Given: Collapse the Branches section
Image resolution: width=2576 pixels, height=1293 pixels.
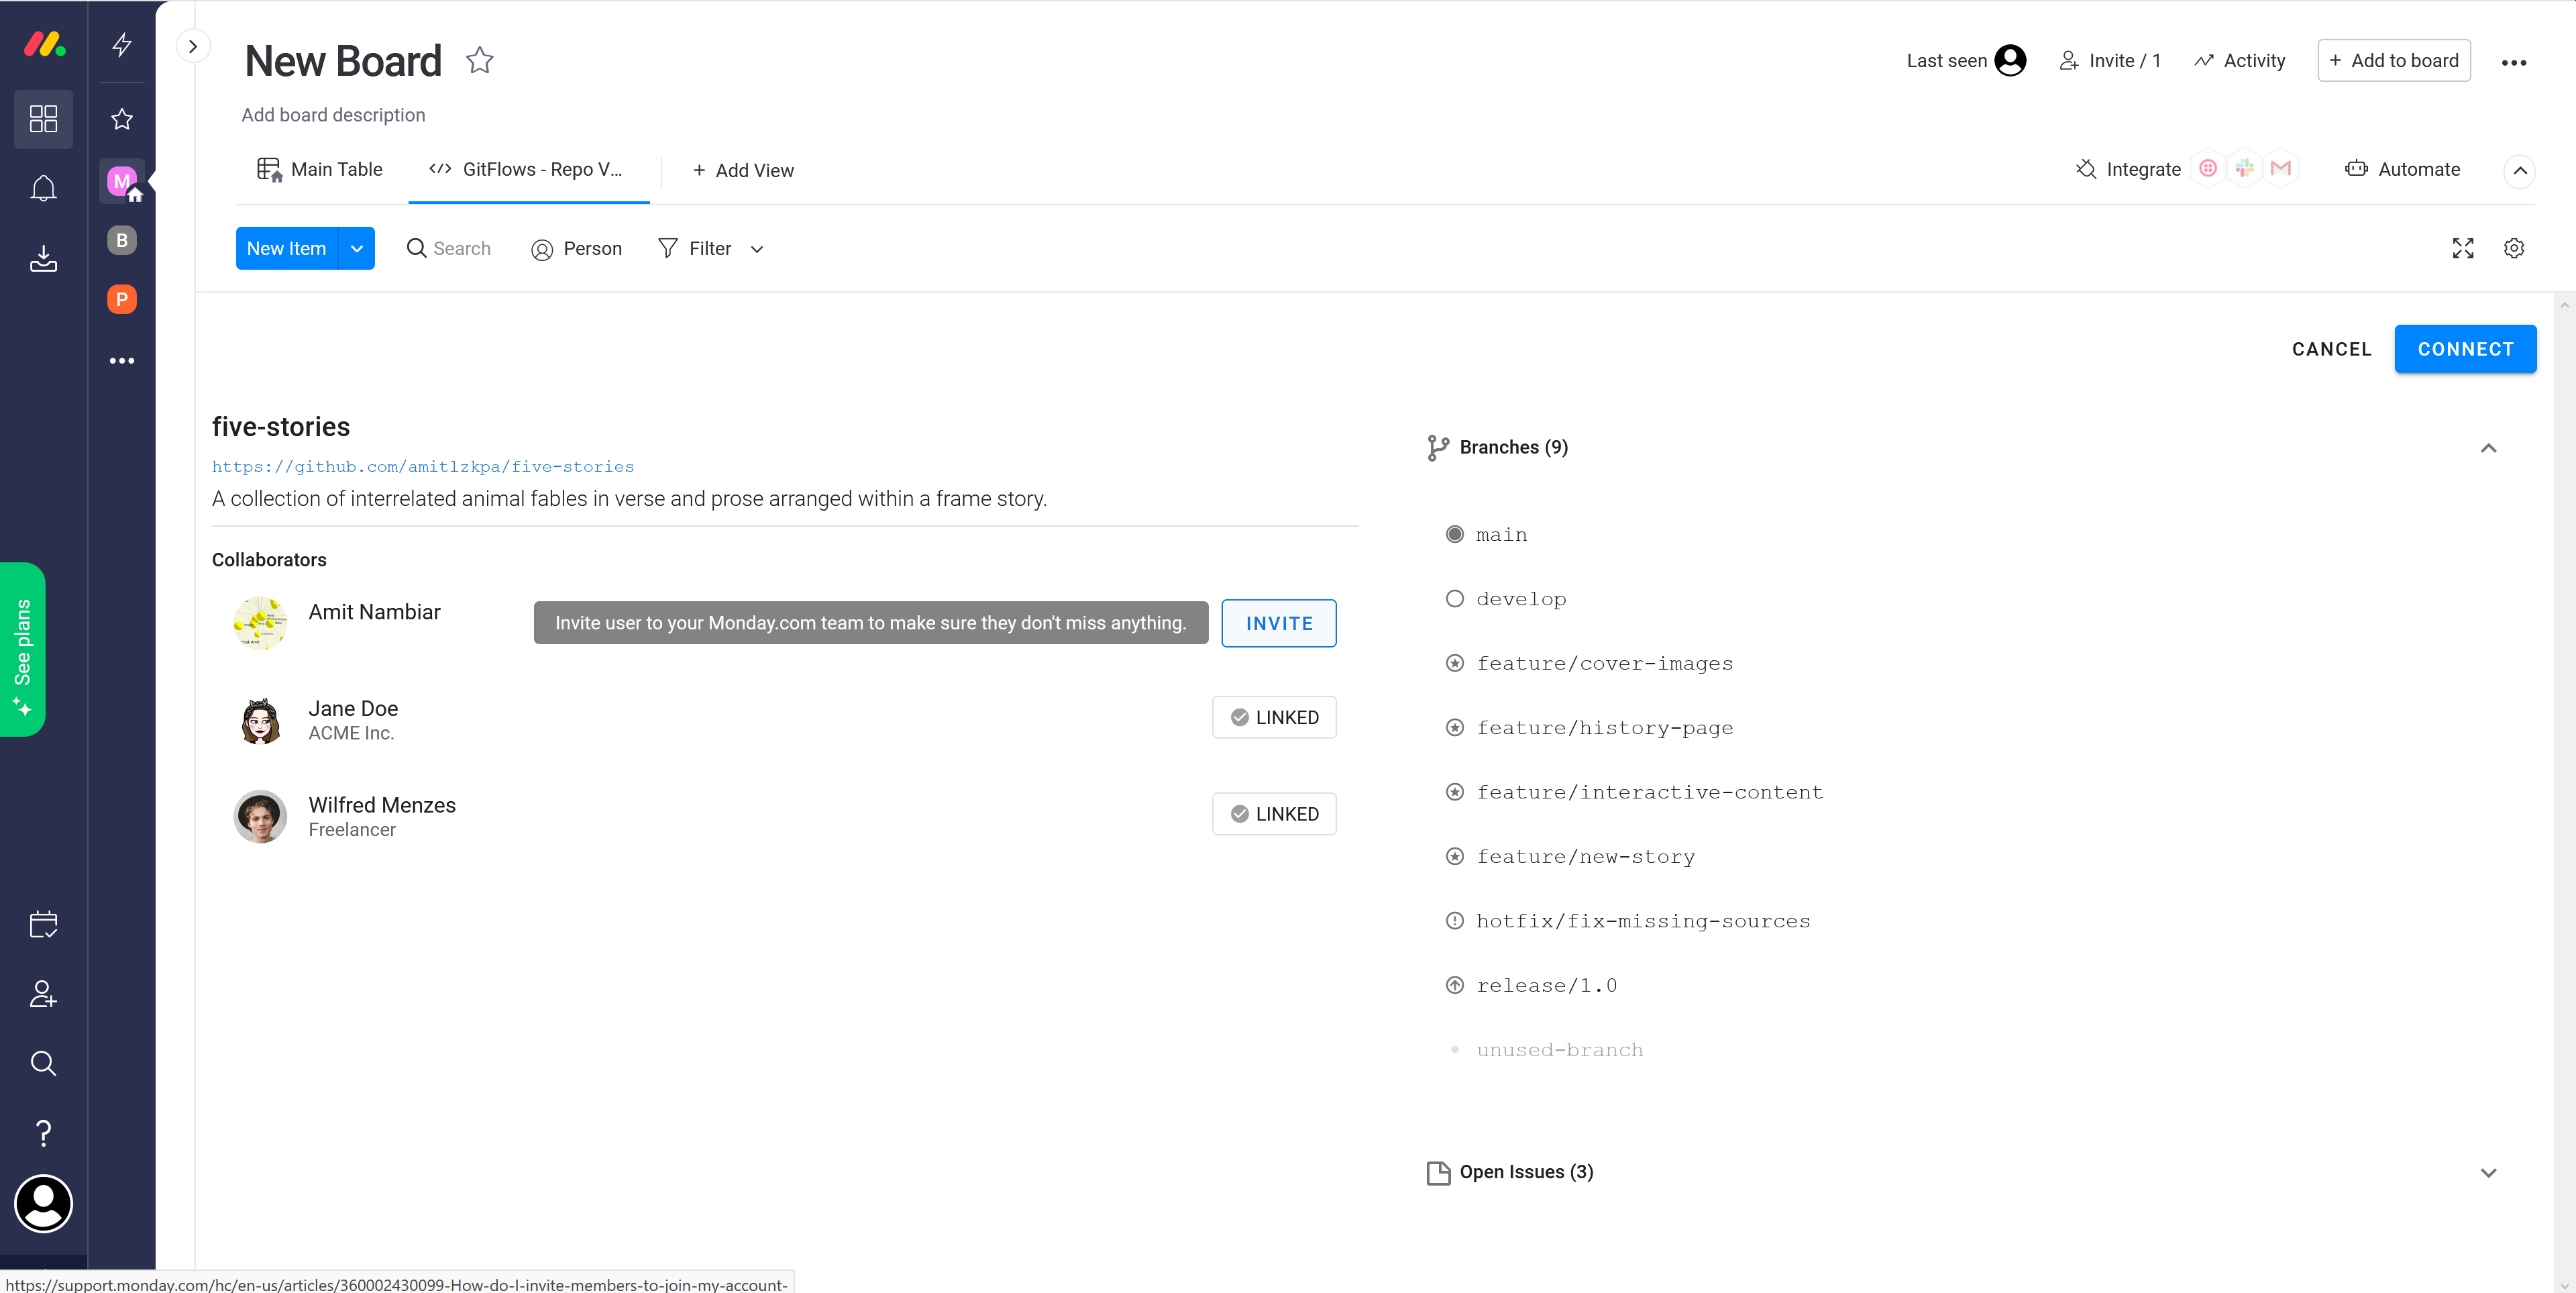Looking at the screenshot, I should [x=2488, y=448].
